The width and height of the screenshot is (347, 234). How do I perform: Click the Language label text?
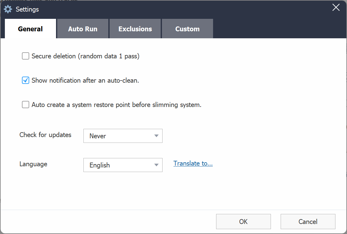(x=33, y=164)
